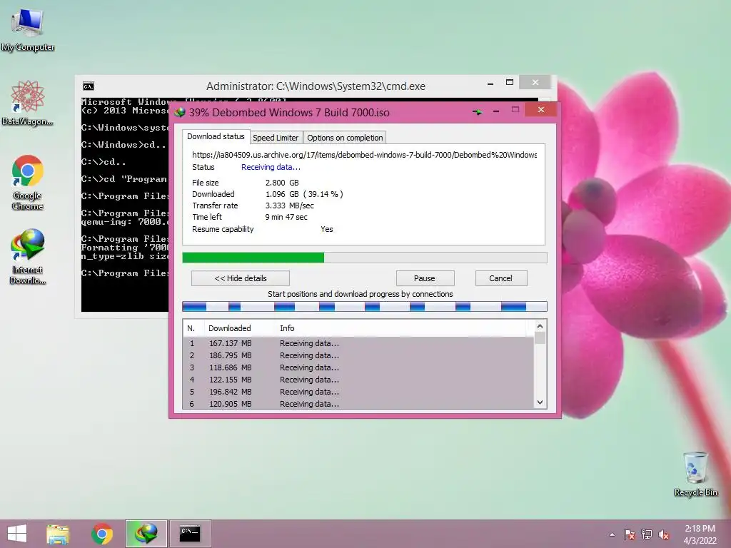
Task: Click the 1.096 GB downloaded value
Action: (x=304, y=194)
